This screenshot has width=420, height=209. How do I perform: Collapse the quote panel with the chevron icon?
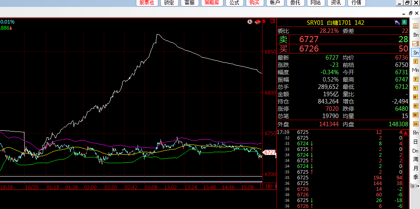coord(405,22)
